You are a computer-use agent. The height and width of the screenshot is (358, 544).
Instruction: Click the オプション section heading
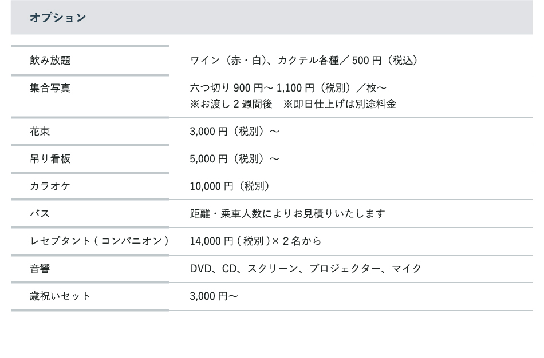(58, 18)
